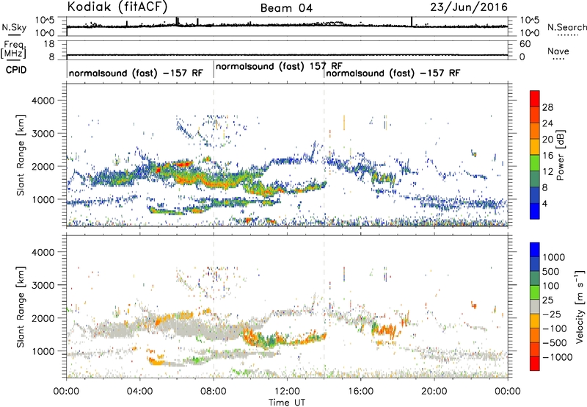The width and height of the screenshot is (587, 407).
Task: Click the "-500" velocity colorbar label
Action: [x=555, y=343]
